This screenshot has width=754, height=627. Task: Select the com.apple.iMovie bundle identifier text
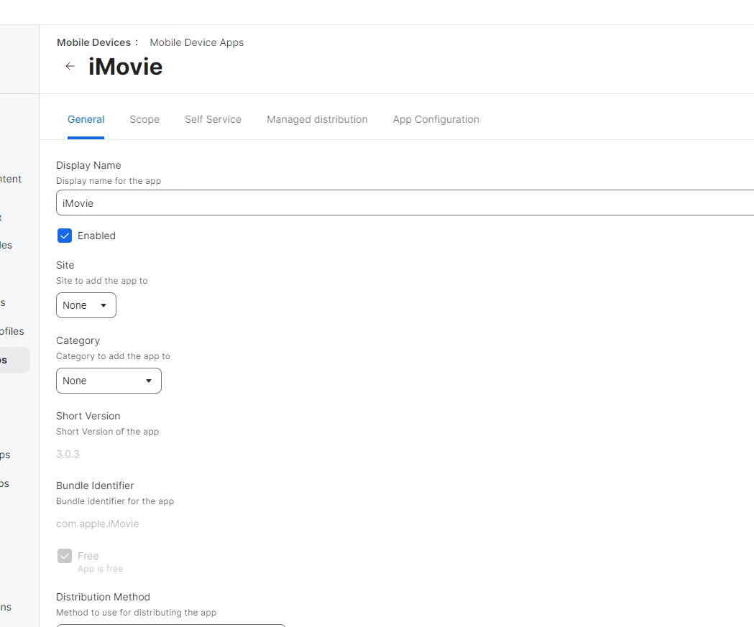coord(98,524)
